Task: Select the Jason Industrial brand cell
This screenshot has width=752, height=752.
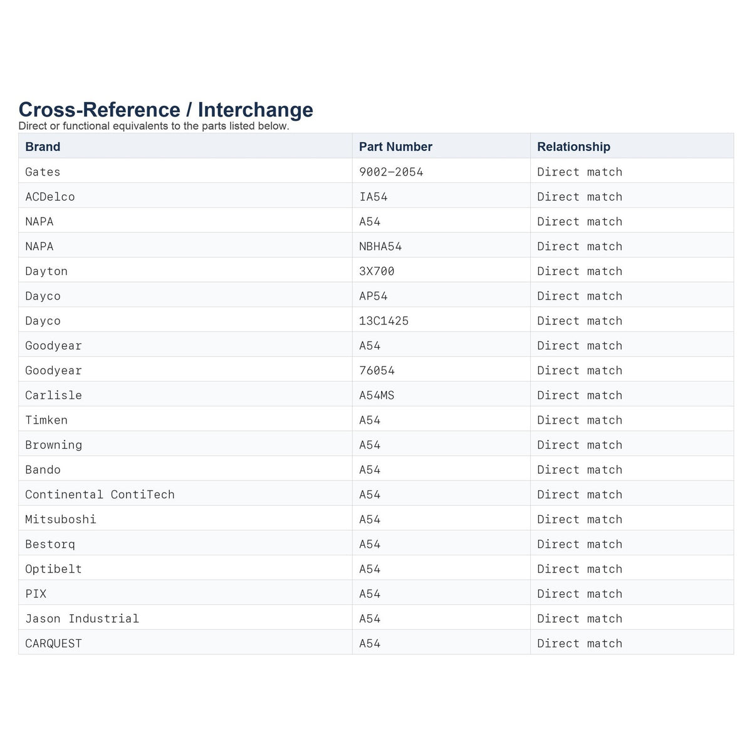Action: (82, 619)
